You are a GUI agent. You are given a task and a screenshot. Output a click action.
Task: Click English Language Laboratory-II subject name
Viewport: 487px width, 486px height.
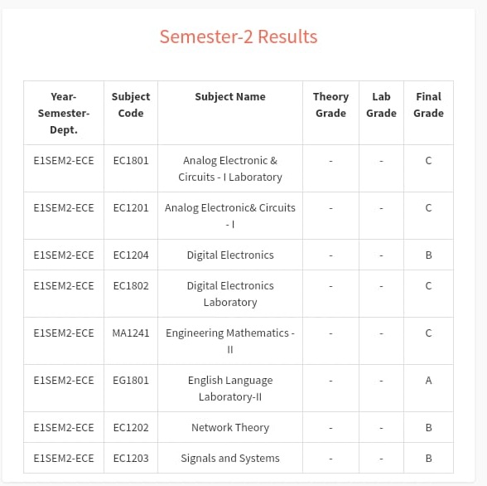pyautogui.click(x=230, y=389)
